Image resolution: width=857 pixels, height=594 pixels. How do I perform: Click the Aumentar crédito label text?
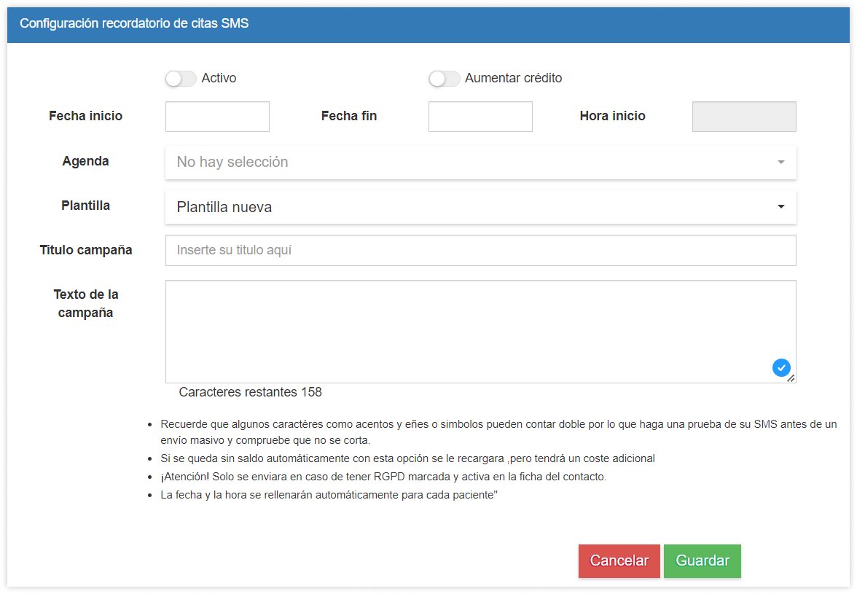pos(513,78)
